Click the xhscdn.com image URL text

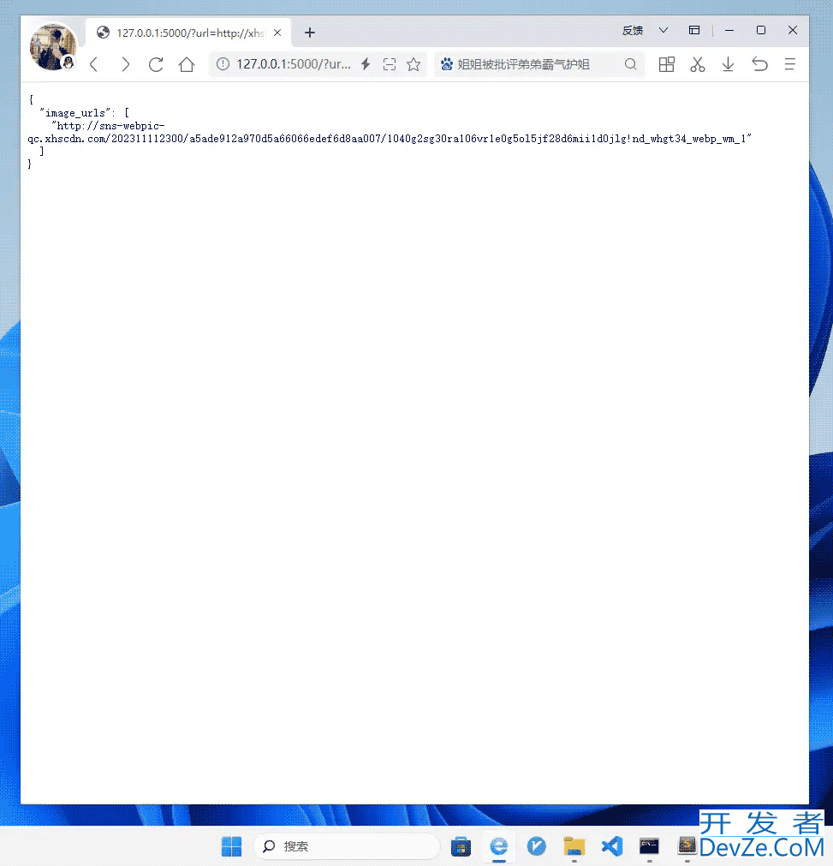pyautogui.click(x=390, y=133)
